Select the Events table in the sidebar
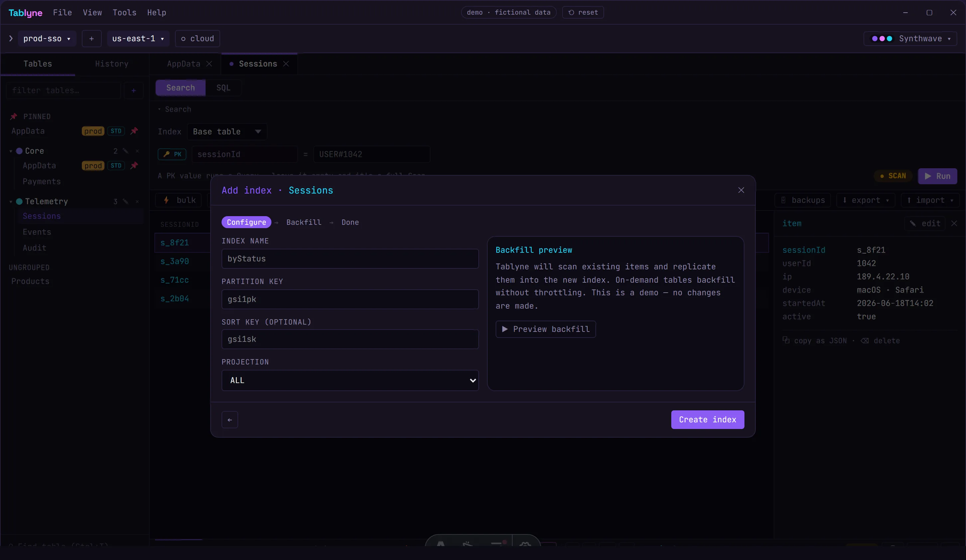This screenshot has height=560, width=966. (37, 232)
